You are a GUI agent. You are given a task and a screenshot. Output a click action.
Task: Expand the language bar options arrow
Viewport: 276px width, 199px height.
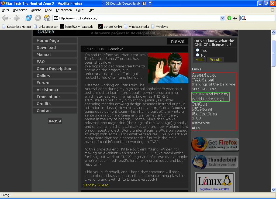click(x=150, y=4)
